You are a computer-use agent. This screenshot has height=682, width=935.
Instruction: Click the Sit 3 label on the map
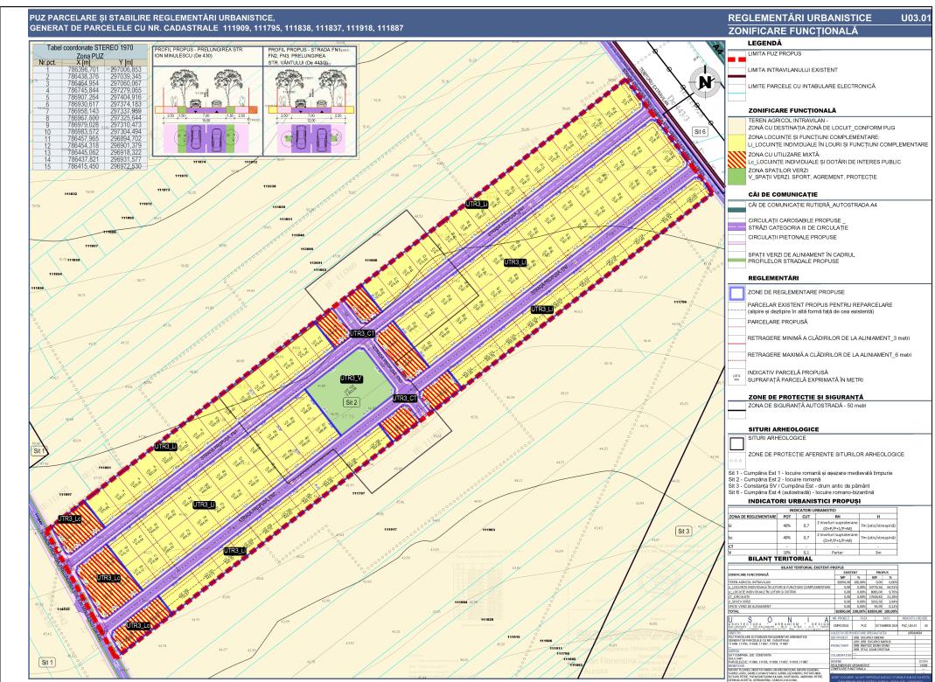[683, 531]
